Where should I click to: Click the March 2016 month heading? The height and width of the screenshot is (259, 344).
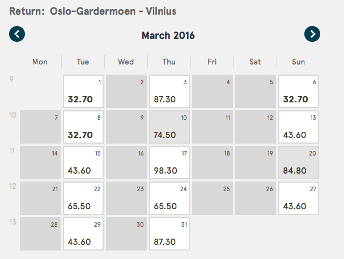coord(168,36)
